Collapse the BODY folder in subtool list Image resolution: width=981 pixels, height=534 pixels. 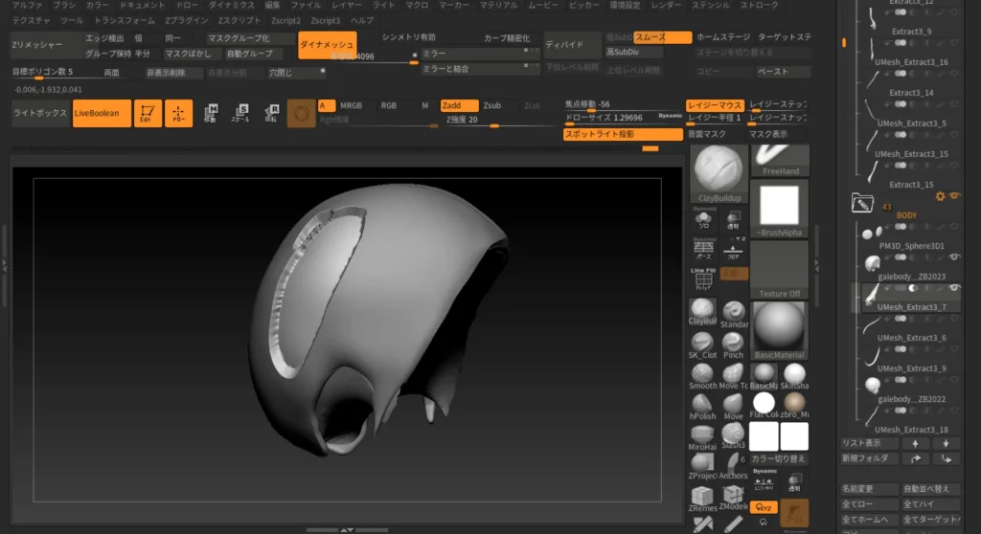(860, 202)
